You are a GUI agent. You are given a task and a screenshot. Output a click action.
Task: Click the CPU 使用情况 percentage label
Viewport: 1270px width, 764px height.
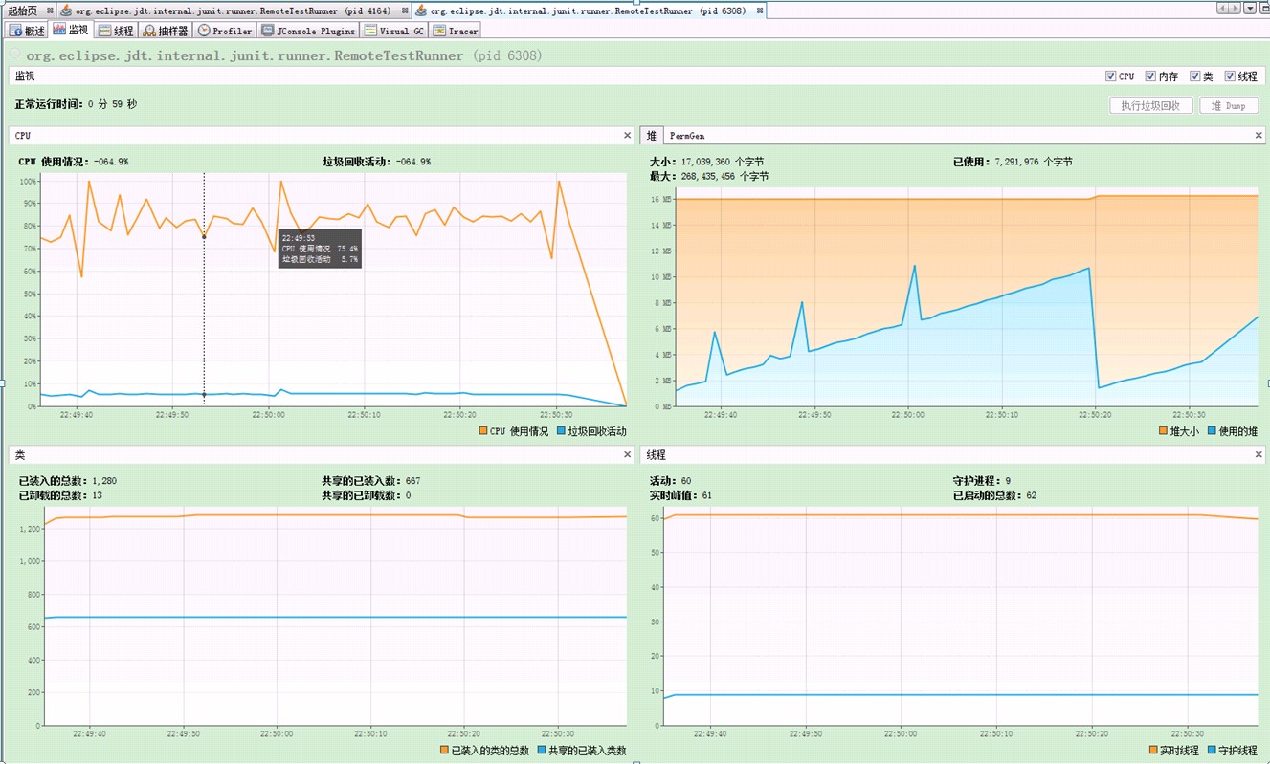(74, 162)
